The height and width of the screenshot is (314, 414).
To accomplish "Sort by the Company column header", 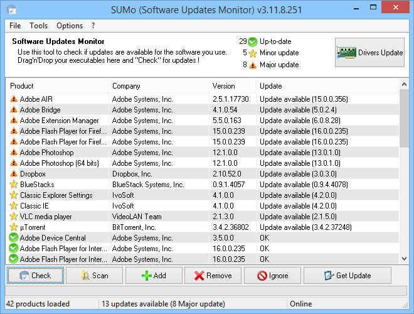I will 159,86.
